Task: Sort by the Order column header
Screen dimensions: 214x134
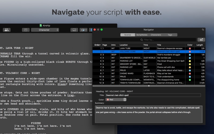Action: coord(97,45)
